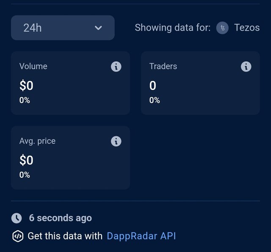Open the DappRadar API link
This screenshot has width=271, height=252.
coord(141,236)
